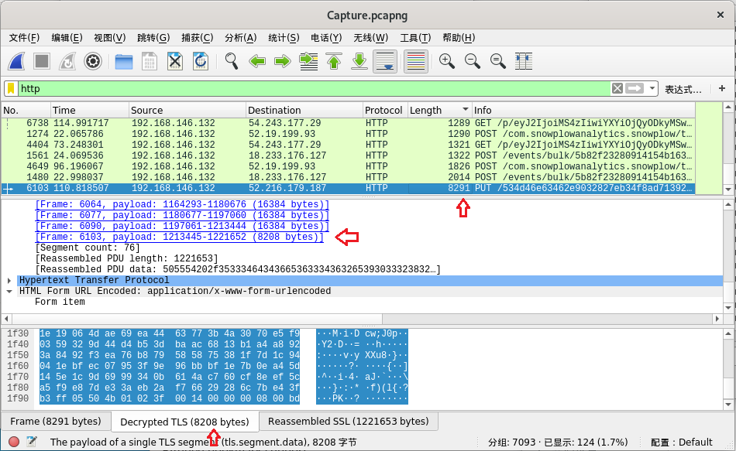Select packet 6103 PUT row
Screen dimensions: 736x451
tap(348, 188)
